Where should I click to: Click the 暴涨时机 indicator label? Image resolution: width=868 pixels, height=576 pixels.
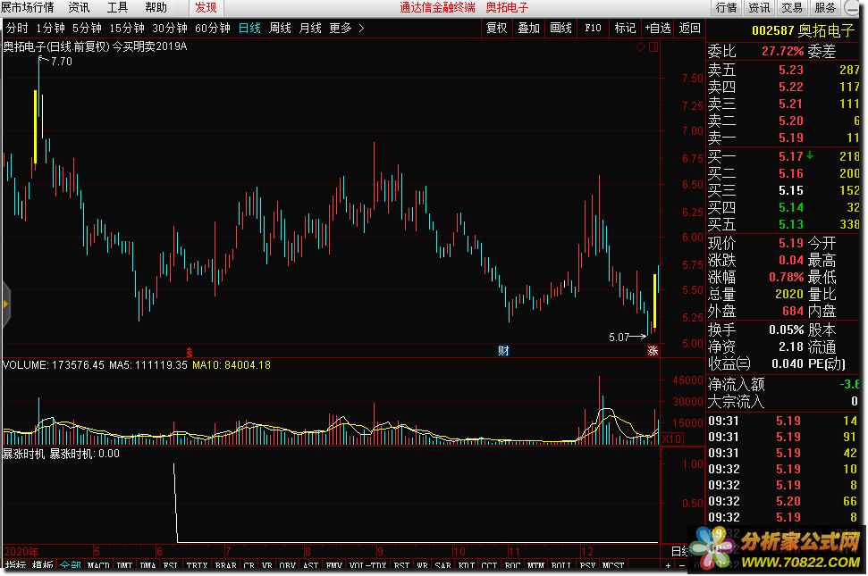pyautogui.click(x=23, y=454)
